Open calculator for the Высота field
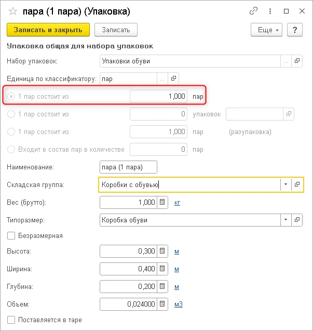Screen dimensions: 313x331 [162, 251]
